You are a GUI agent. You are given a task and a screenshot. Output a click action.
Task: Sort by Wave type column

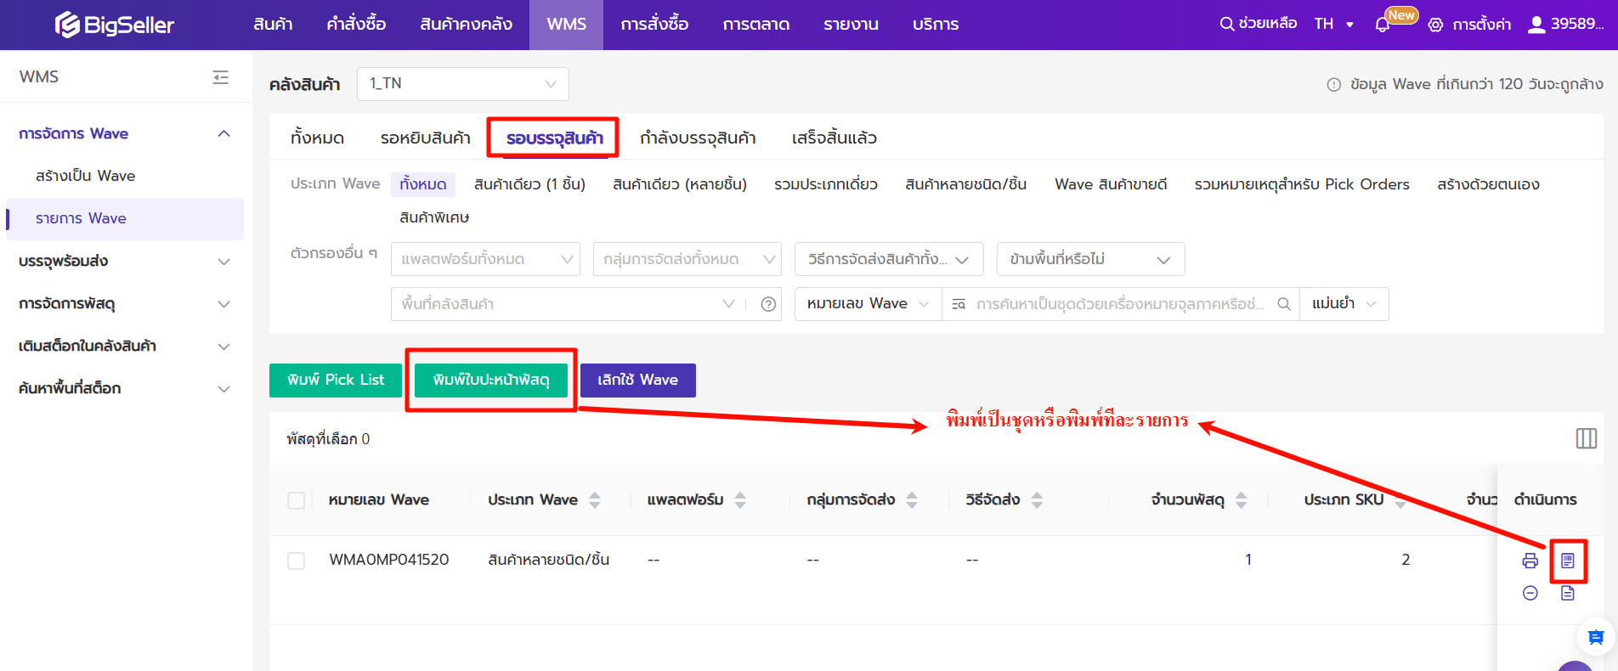coord(595,500)
